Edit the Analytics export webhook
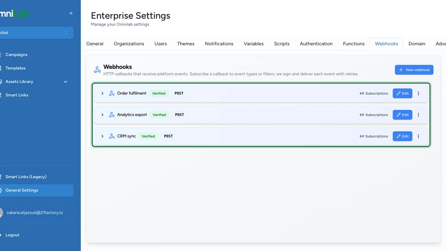The image size is (446, 251). point(403,115)
